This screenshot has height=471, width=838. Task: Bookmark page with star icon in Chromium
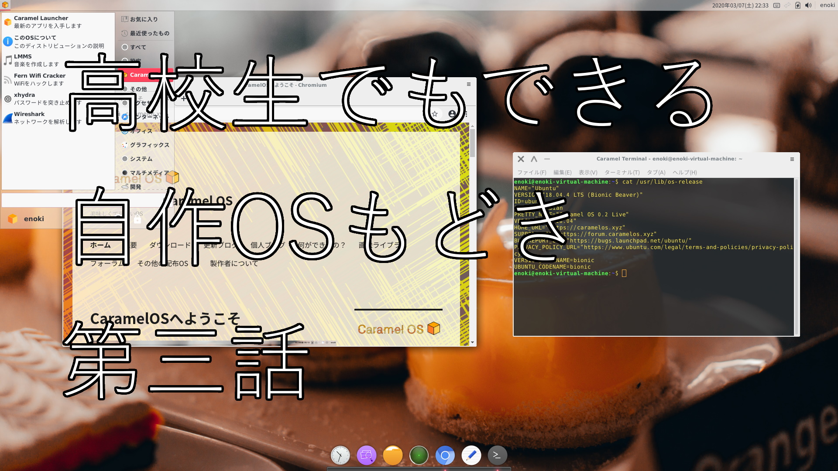[435, 114]
